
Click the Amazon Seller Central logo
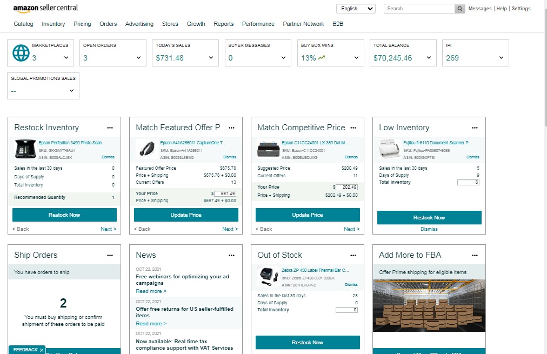click(45, 8)
